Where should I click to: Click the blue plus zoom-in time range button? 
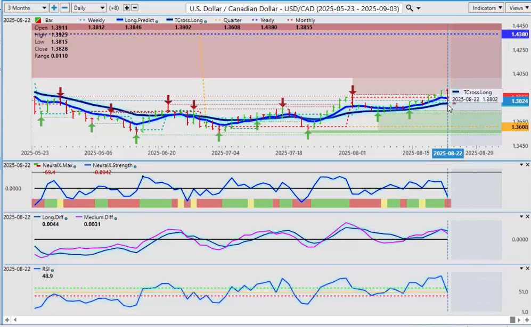click(x=54, y=8)
